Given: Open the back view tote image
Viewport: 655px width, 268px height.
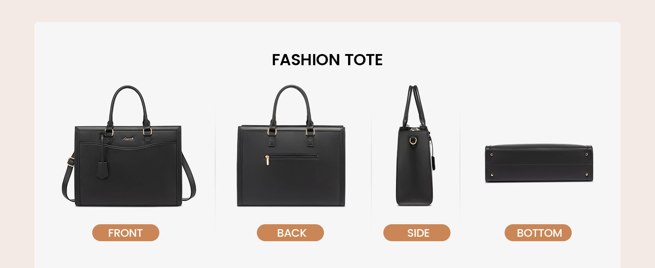Looking at the screenshot, I should point(291,146).
